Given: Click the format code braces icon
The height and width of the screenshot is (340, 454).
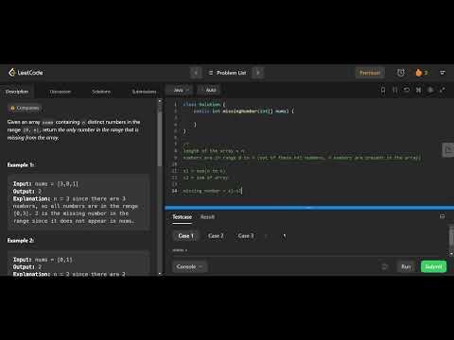Looking at the screenshot, I should click(394, 91).
